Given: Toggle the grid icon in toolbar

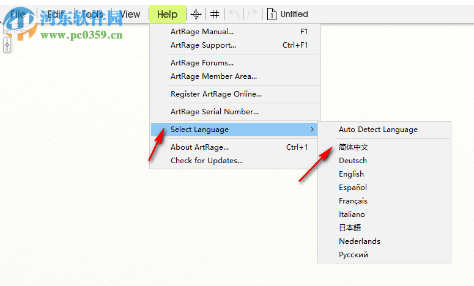Looking at the screenshot, I should [215, 14].
